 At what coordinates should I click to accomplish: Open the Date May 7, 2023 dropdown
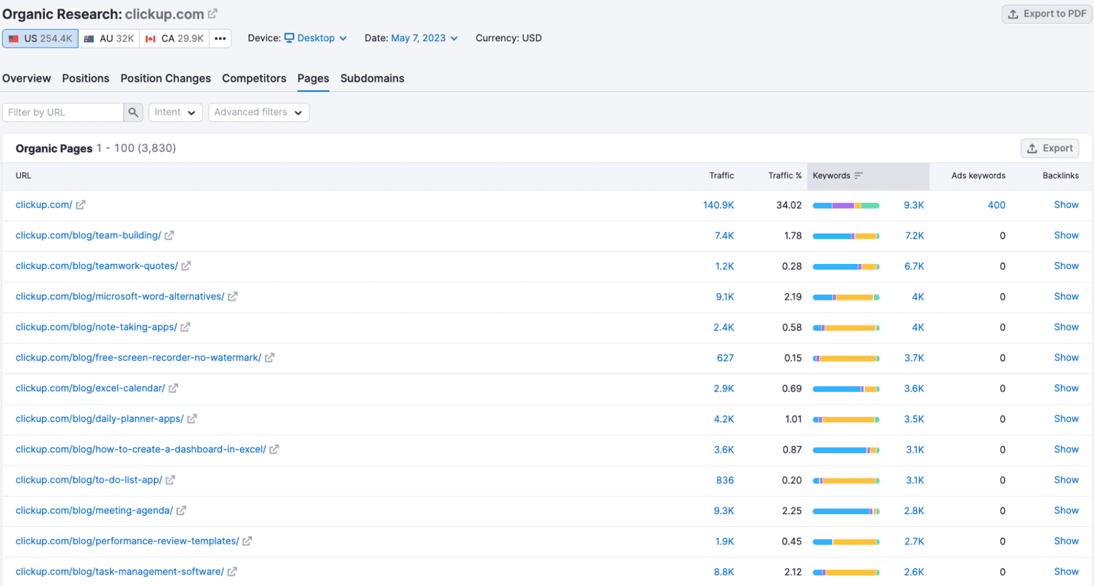click(x=424, y=38)
